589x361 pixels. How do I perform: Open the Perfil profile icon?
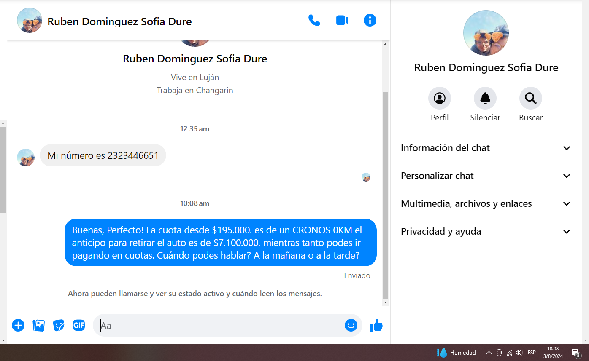click(x=439, y=99)
